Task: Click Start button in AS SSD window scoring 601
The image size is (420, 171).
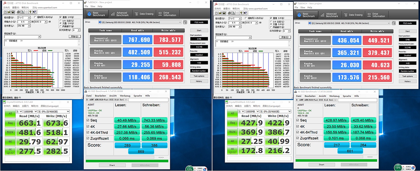Action: click(322, 164)
